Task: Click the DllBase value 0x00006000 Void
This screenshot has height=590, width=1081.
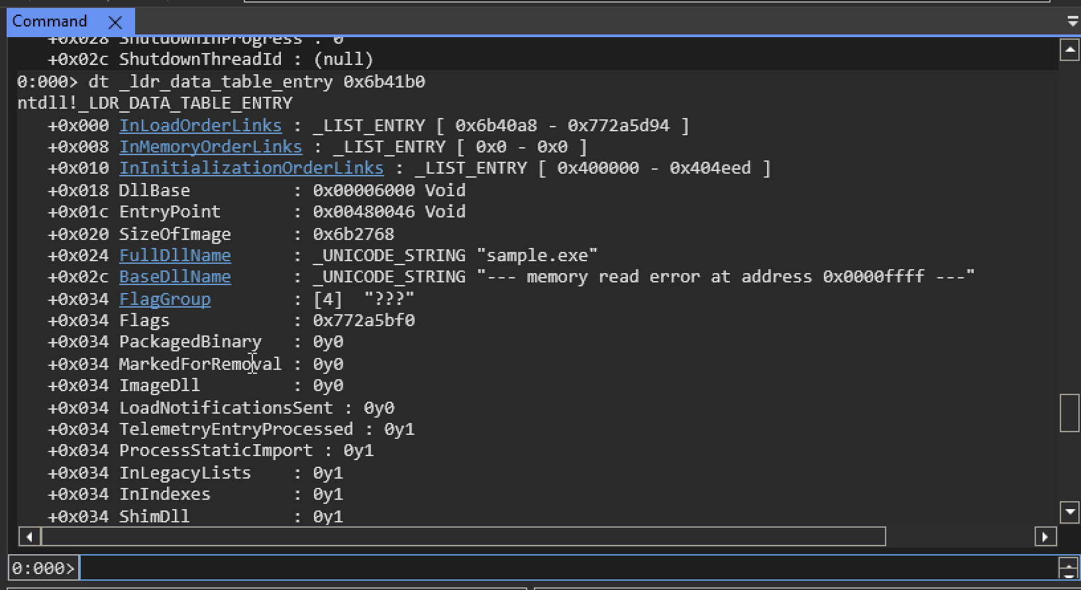Action: tap(389, 190)
